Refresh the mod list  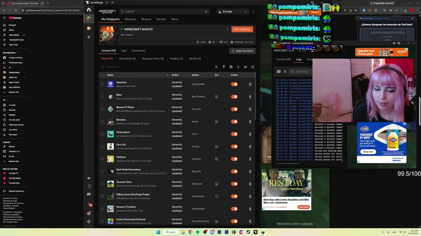253,67
